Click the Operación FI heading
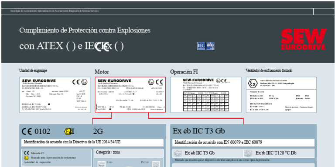Viewport: 335px width, 167px height. [x=184, y=72]
